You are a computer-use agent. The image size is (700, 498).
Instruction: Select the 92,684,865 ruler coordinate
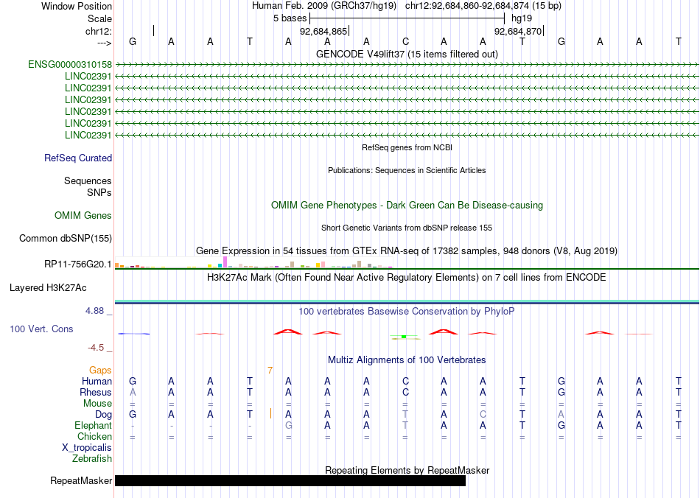click(x=323, y=31)
